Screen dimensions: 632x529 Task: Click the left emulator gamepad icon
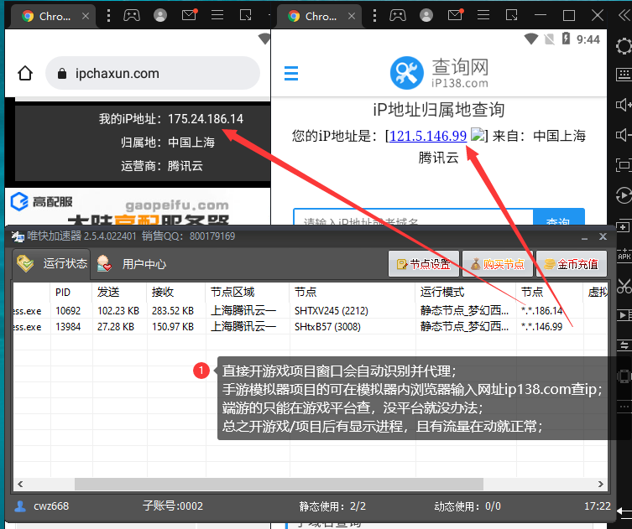click(132, 16)
